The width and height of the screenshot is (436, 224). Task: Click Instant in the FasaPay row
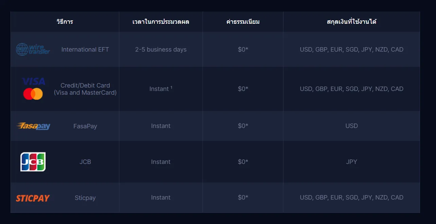[161, 126]
